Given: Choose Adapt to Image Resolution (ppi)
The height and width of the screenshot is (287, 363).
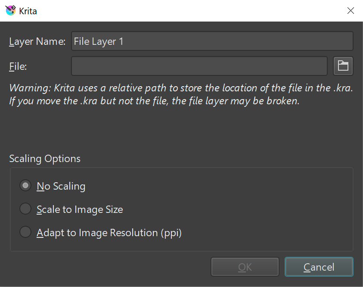Looking at the screenshot, I should click(25, 232).
